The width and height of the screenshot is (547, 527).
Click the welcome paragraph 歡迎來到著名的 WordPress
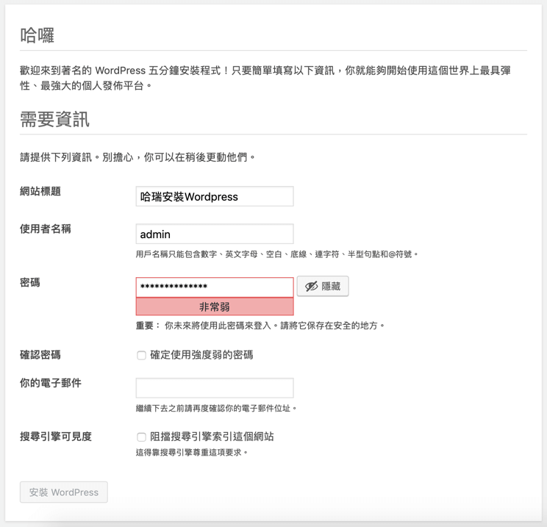tap(265, 78)
